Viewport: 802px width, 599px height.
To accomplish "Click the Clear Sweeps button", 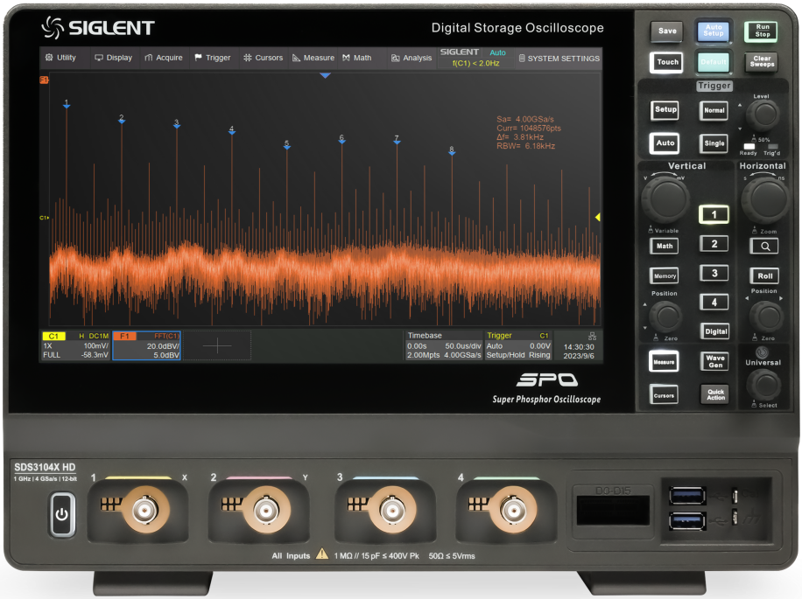I will (762, 61).
